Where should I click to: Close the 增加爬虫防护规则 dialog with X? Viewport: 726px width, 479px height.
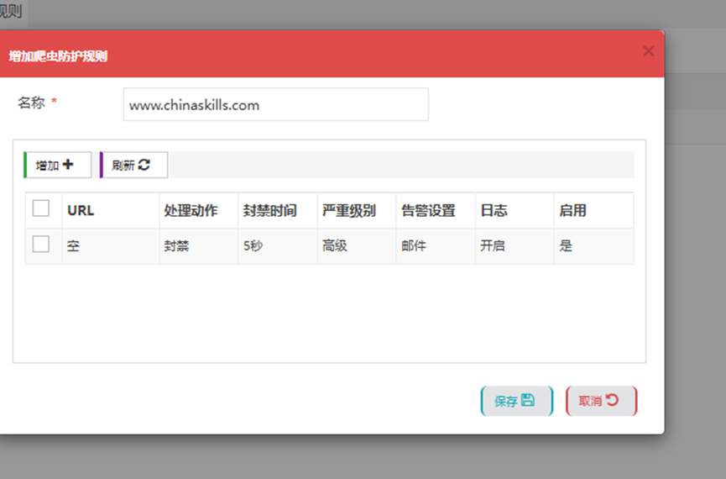pos(648,51)
